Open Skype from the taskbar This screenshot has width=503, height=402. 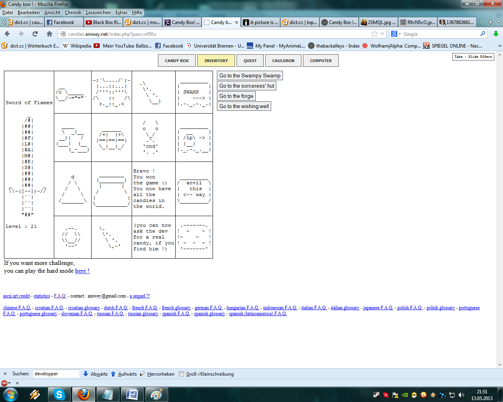[x=59, y=394]
